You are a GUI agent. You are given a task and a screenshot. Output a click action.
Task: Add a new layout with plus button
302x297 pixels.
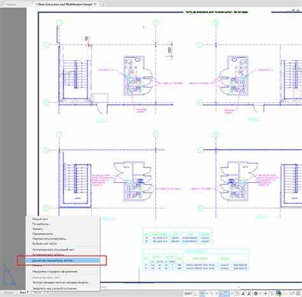pos(48,293)
